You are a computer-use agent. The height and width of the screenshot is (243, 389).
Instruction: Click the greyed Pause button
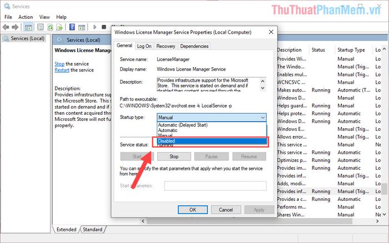[211, 156]
